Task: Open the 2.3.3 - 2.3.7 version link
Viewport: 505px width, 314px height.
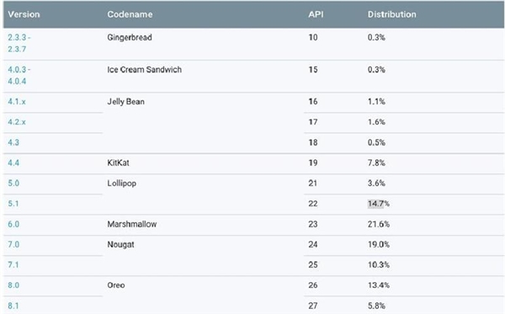Action: 19,43
